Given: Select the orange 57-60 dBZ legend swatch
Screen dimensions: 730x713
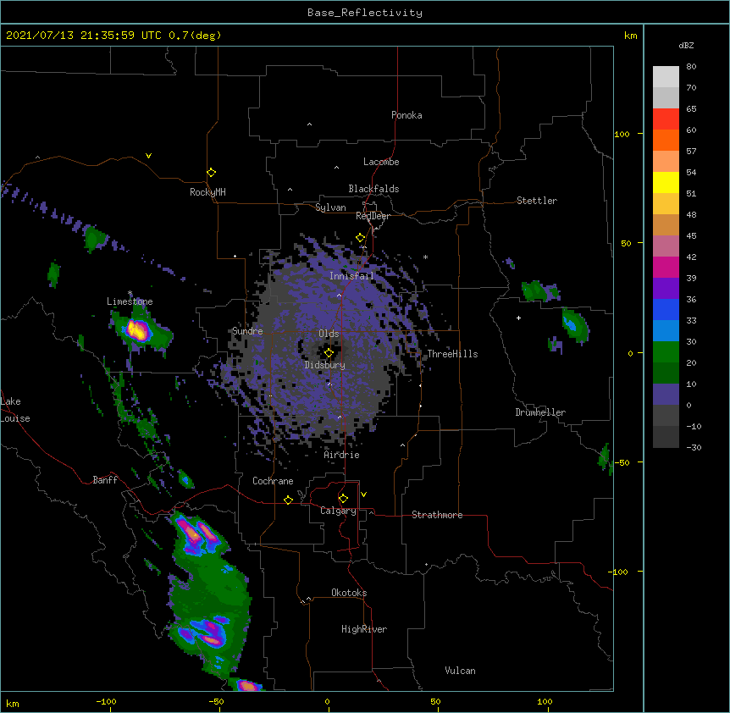Looking at the screenshot, I should click(x=666, y=140).
